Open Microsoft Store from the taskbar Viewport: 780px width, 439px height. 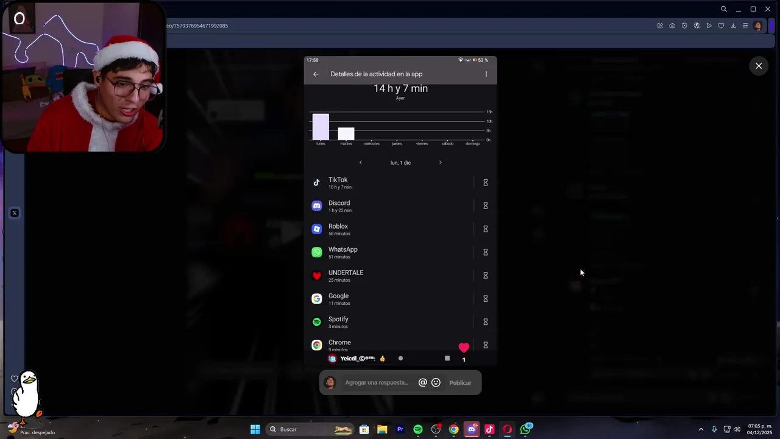(x=364, y=429)
